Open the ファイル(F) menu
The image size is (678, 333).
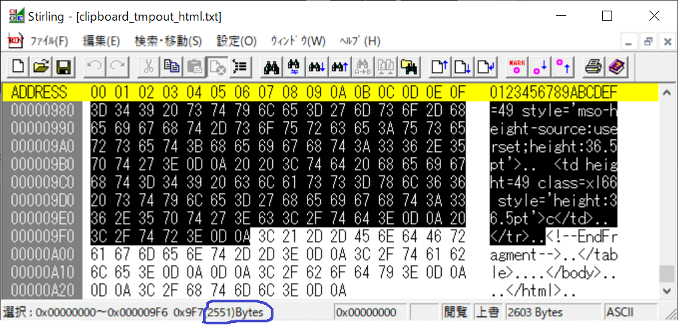coord(49,41)
